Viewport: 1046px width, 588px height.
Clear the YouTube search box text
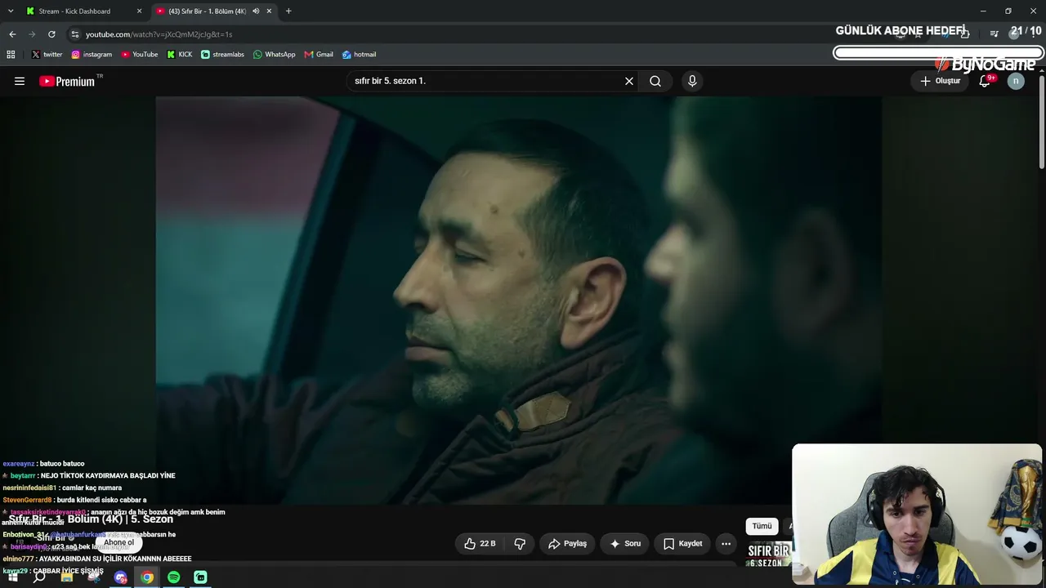point(629,81)
